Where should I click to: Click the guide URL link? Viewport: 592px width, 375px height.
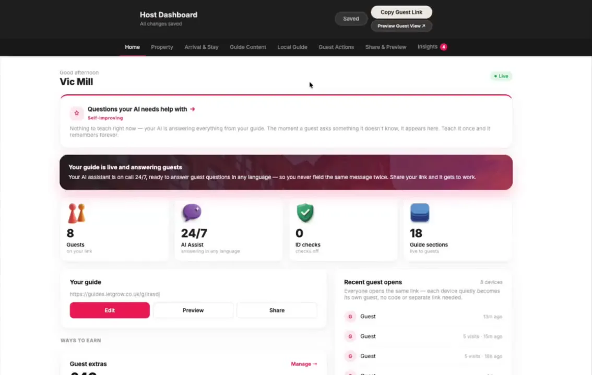pyautogui.click(x=115, y=294)
